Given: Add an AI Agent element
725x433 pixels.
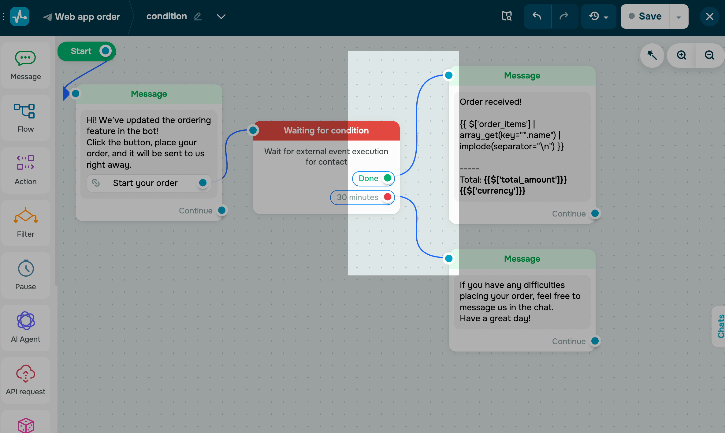Looking at the screenshot, I should [x=25, y=328].
